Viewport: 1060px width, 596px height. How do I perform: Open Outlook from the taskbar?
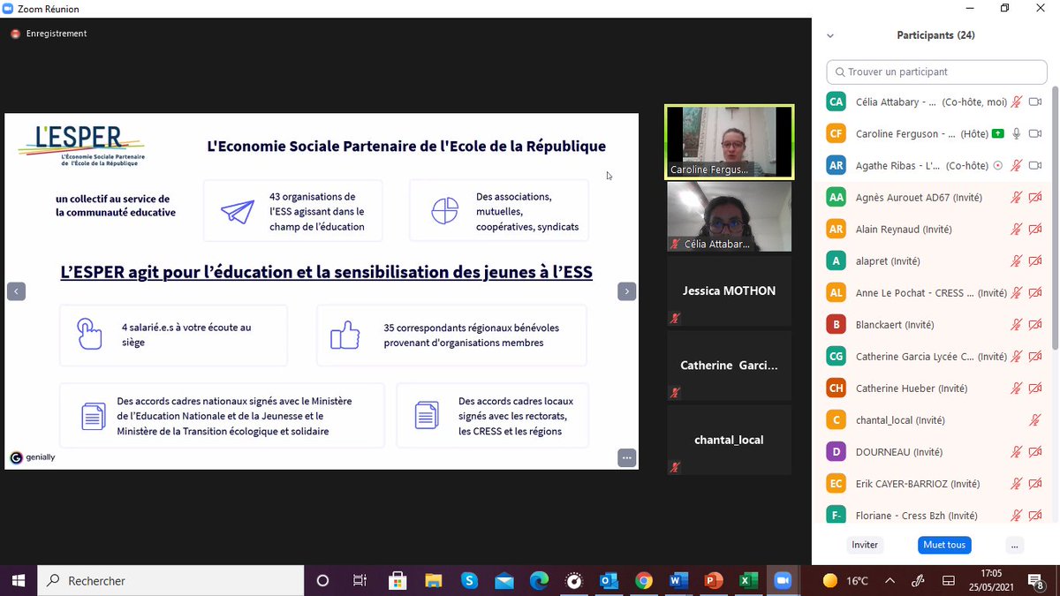coord(609,580)
